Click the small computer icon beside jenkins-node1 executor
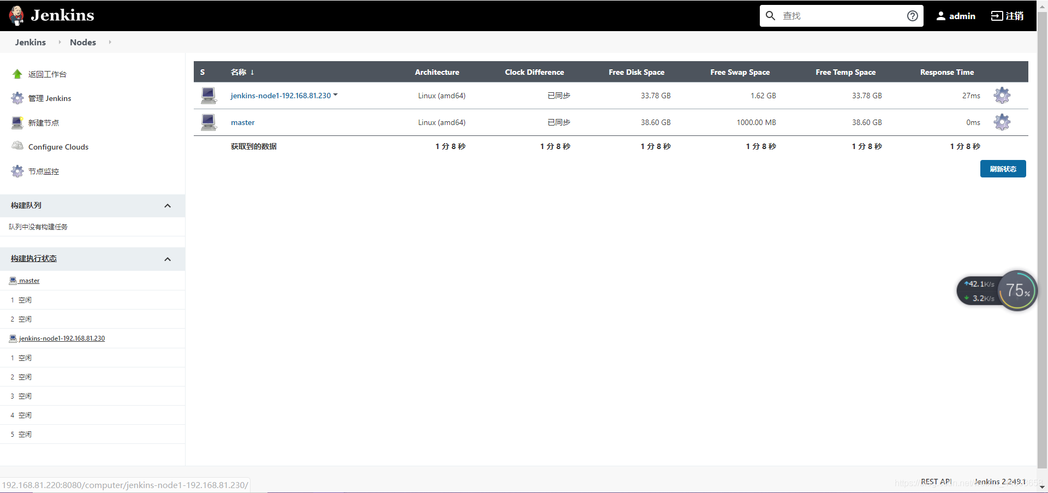This screenshot has height=493, width=1048. tap(13, 338)
